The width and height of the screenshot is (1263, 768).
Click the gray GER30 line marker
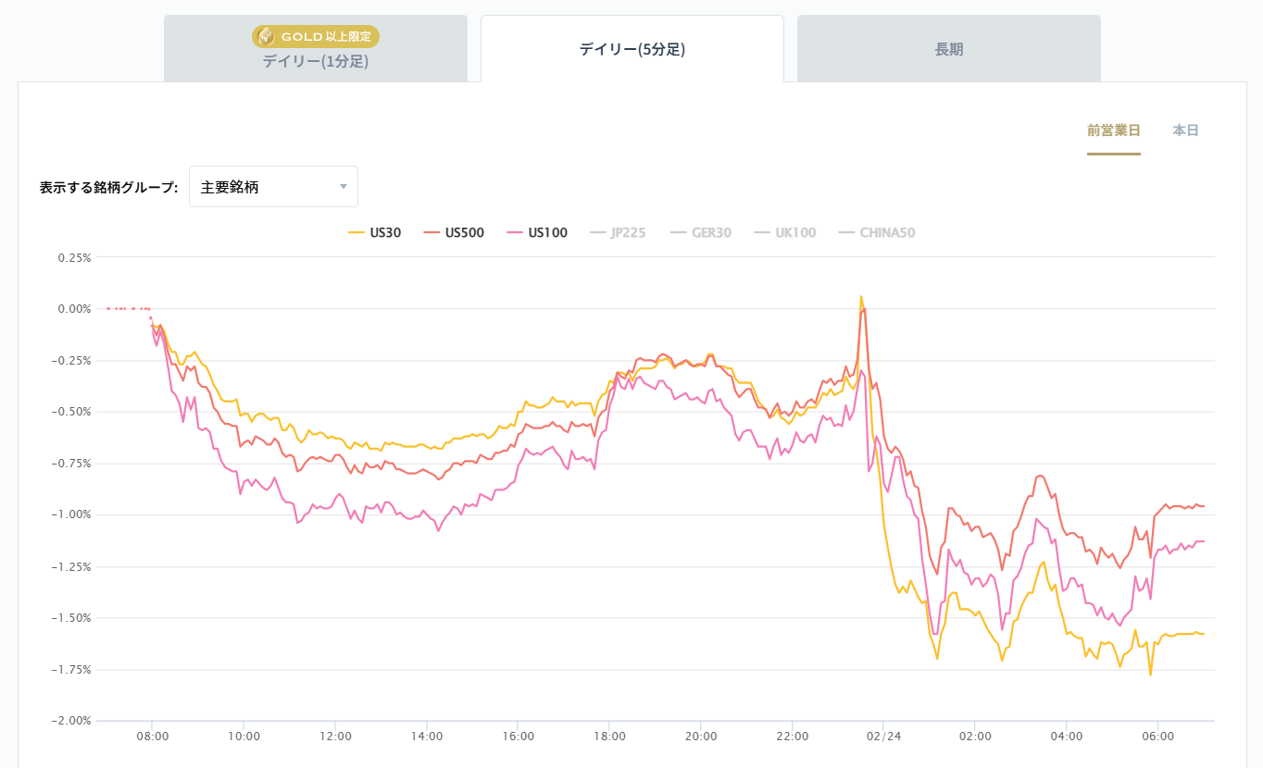(678, 232)
